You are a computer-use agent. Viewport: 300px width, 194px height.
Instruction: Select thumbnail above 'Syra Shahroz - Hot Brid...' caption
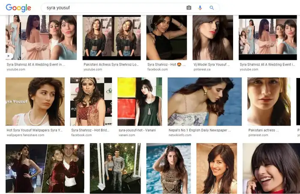click(x=91, y=101)
